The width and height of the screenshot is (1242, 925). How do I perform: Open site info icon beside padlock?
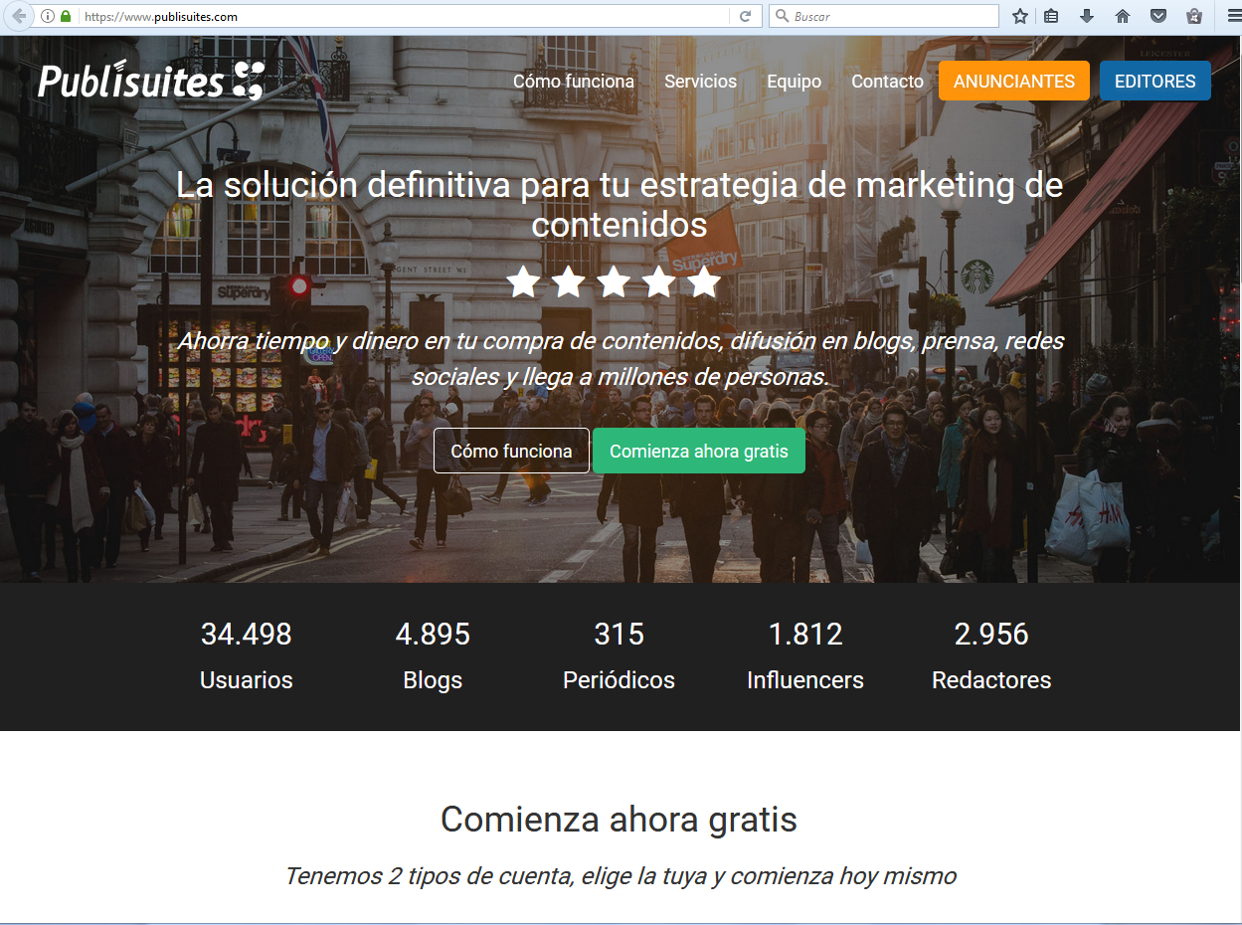[48, 16]
